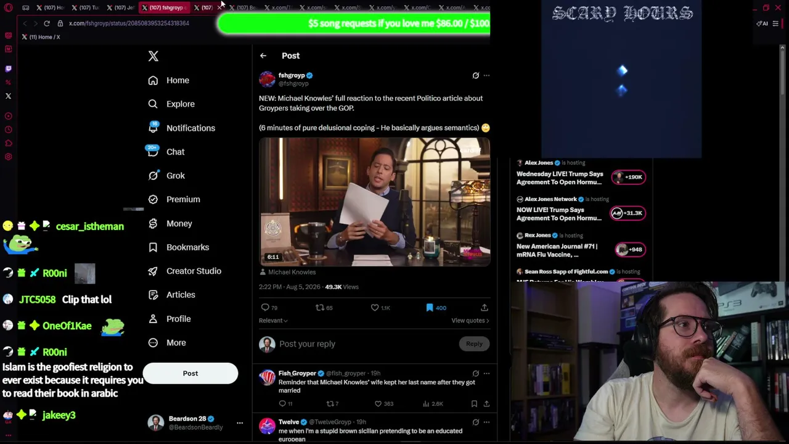
Task: Open the Explore page
Action: [171, 104]
